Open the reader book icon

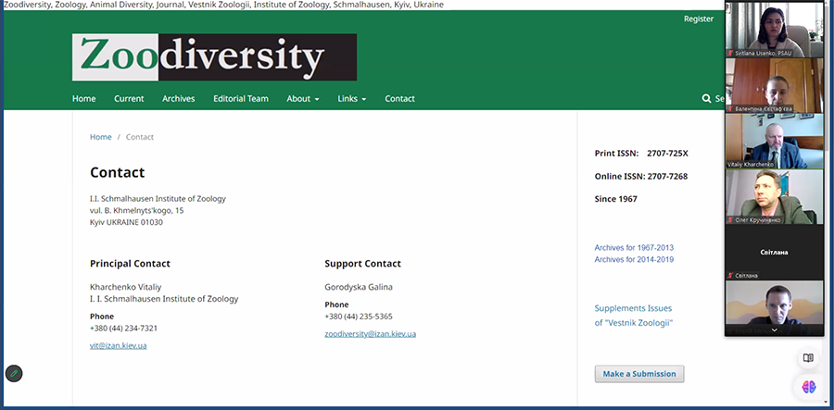[808, 358]
